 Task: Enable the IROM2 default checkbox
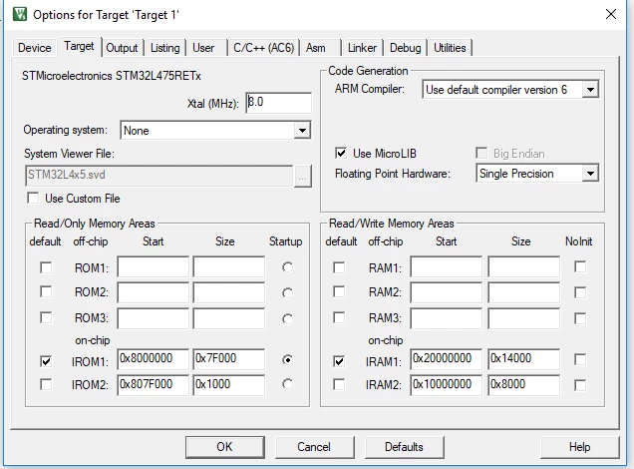click(46, 384)
